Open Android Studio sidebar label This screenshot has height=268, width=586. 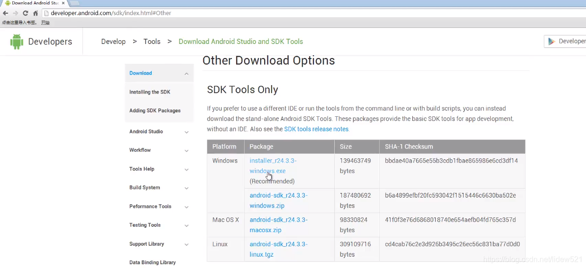pos(146,131)
